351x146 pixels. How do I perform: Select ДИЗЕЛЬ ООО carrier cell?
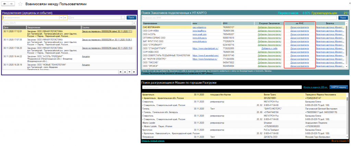271,137
